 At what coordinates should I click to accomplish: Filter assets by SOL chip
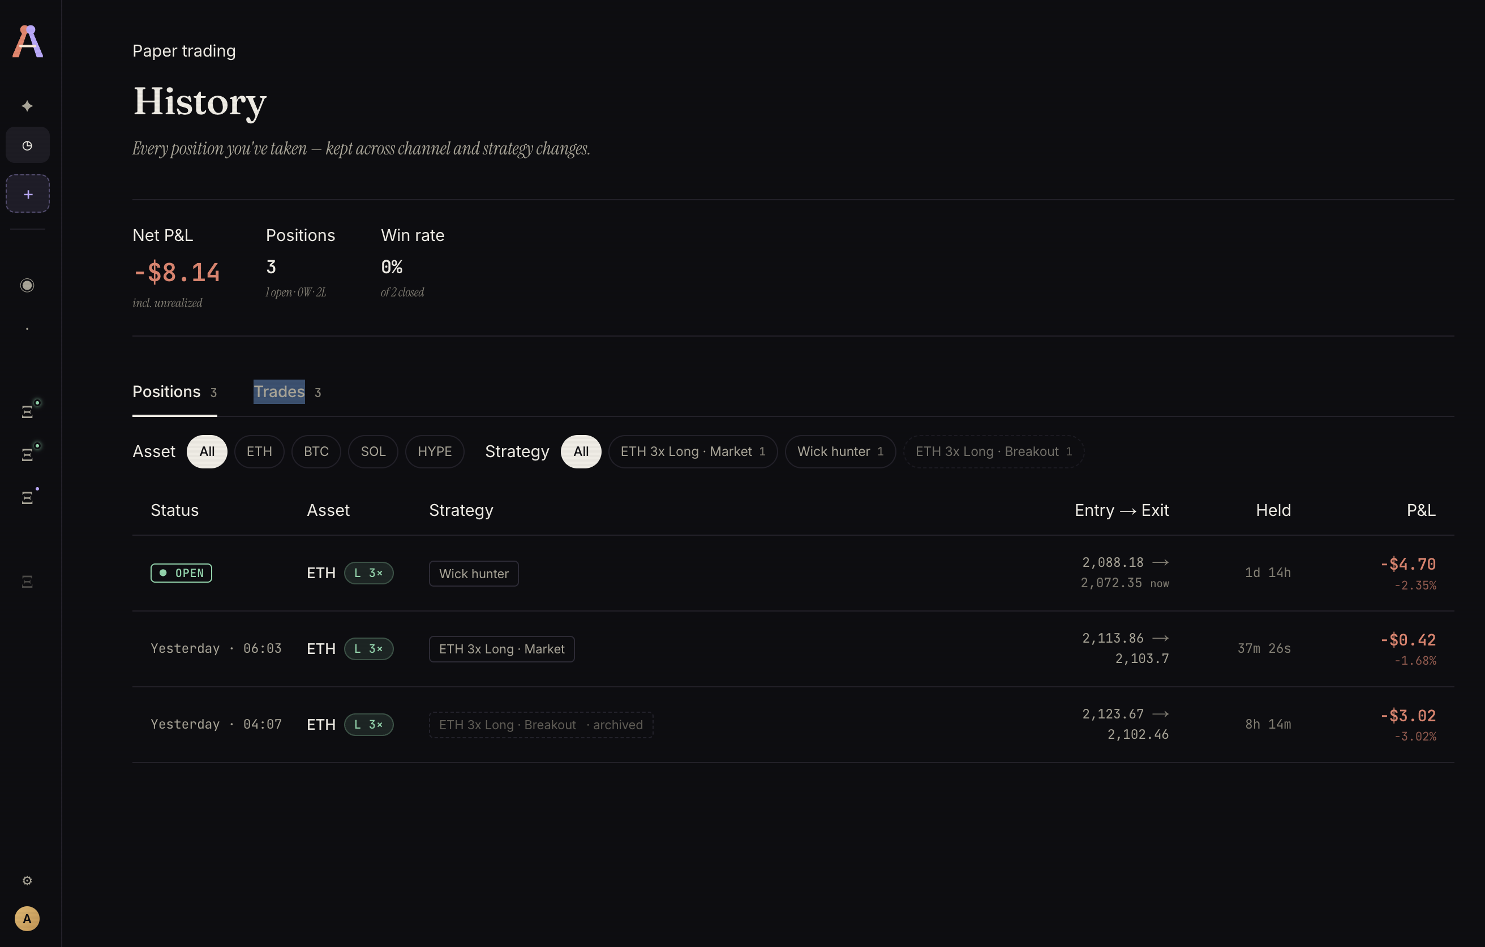pos(373,452)
